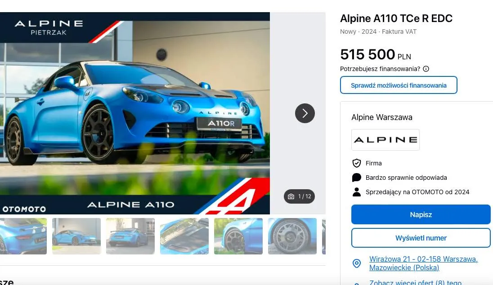Click the location pin icon

pos(357,263)
